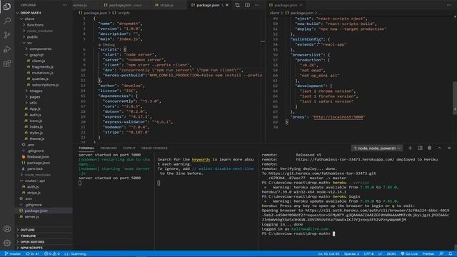Open the Extensions view

7,64
